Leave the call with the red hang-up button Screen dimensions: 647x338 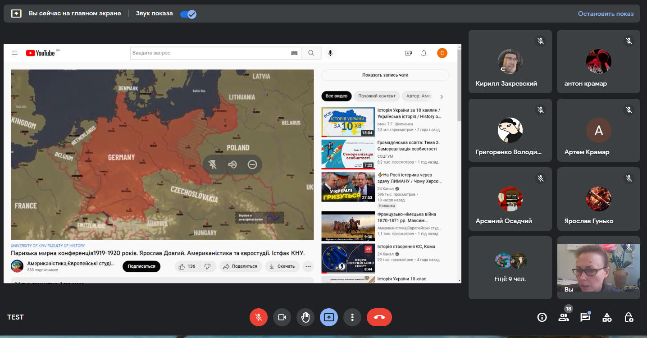tap(379, 317)
